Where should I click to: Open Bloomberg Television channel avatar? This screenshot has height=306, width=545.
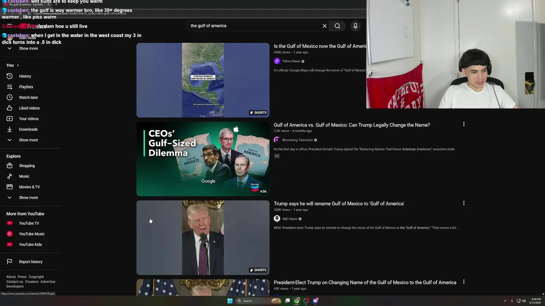tap(277, 140)
